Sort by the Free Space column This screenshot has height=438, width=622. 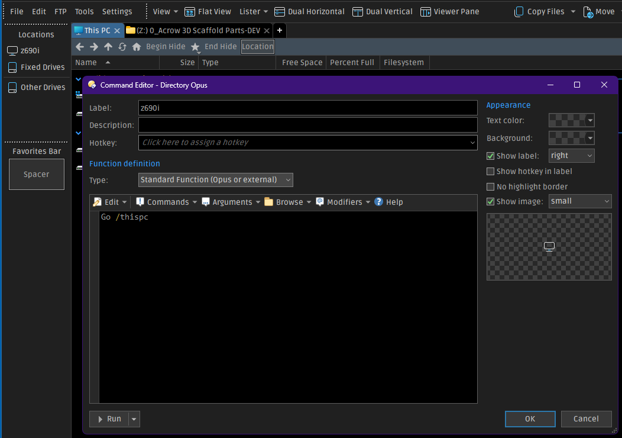(x=301, y=63)
